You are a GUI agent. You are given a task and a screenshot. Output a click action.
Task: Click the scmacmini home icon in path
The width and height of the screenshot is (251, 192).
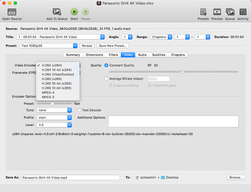click(x=137, y=177)
